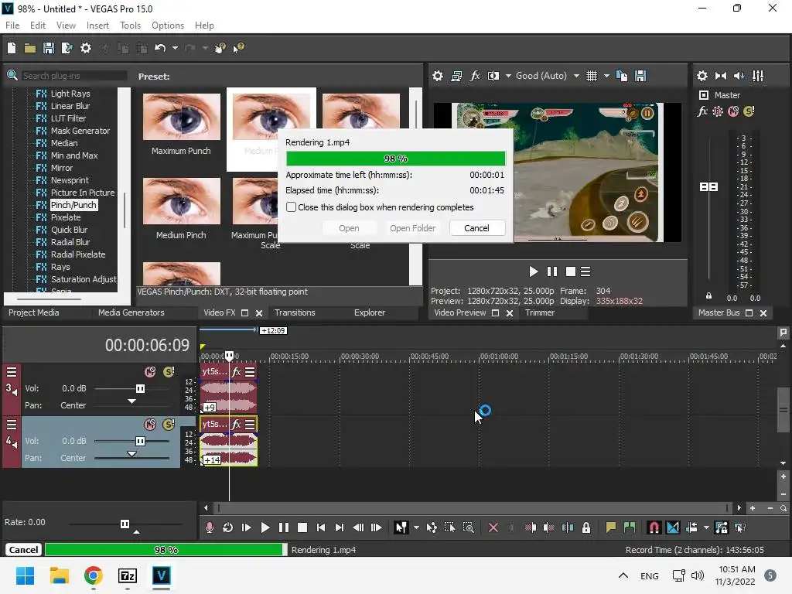This screenshot has width=792, height=594.
Task: Expand the overlays grid dropdown arrow
Action: [606, 76]
